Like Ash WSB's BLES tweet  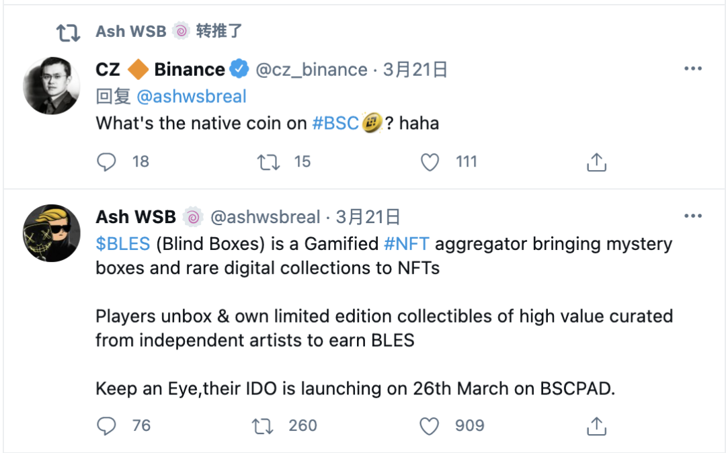430,425
